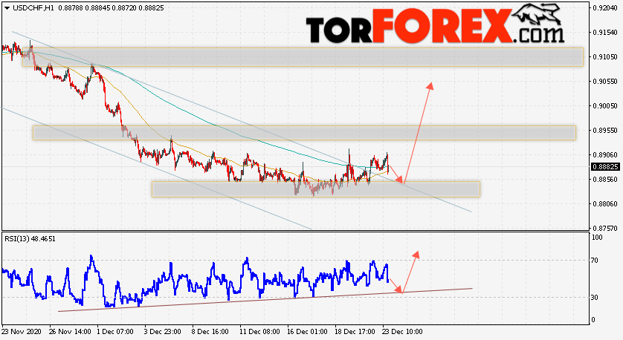Click the RSI 30 level label

595,298
